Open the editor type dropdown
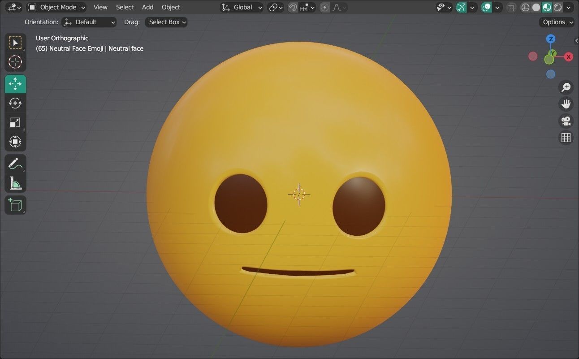 14,7
